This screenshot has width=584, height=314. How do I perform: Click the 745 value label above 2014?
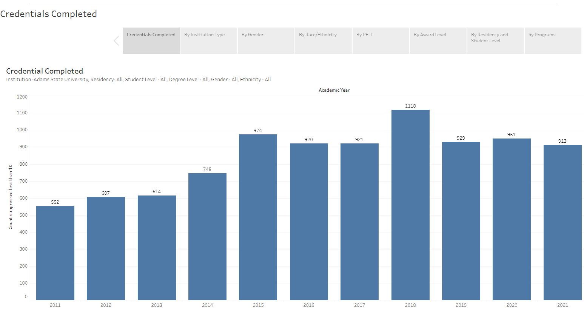207,169
